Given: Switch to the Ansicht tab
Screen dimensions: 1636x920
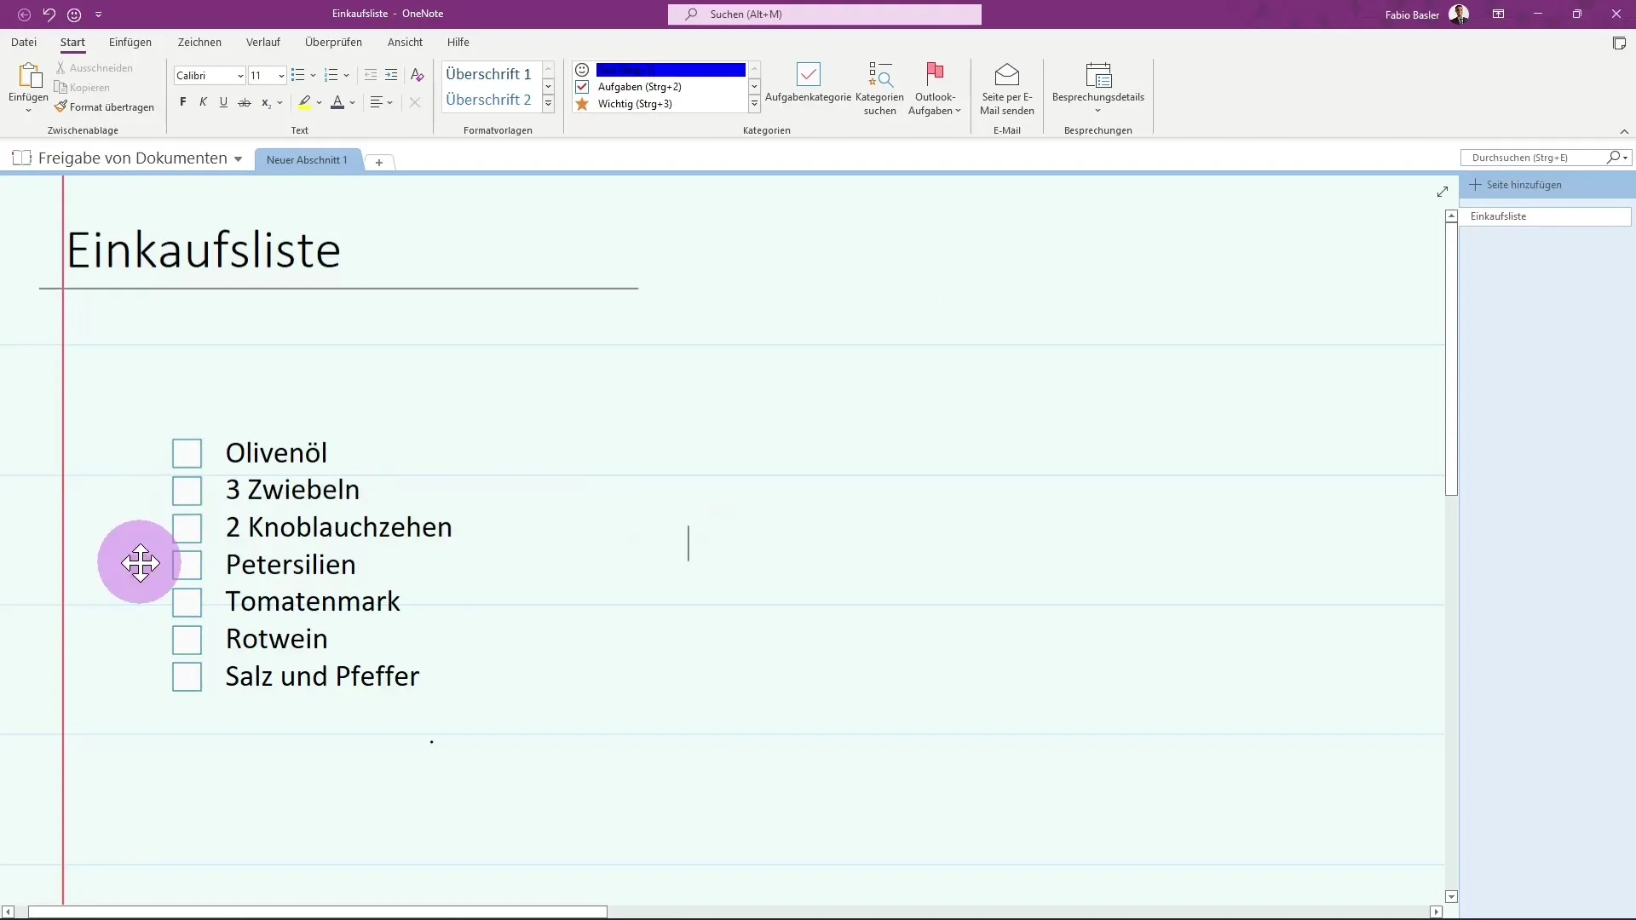Looking at the screenshot, I should pos(405,42).
